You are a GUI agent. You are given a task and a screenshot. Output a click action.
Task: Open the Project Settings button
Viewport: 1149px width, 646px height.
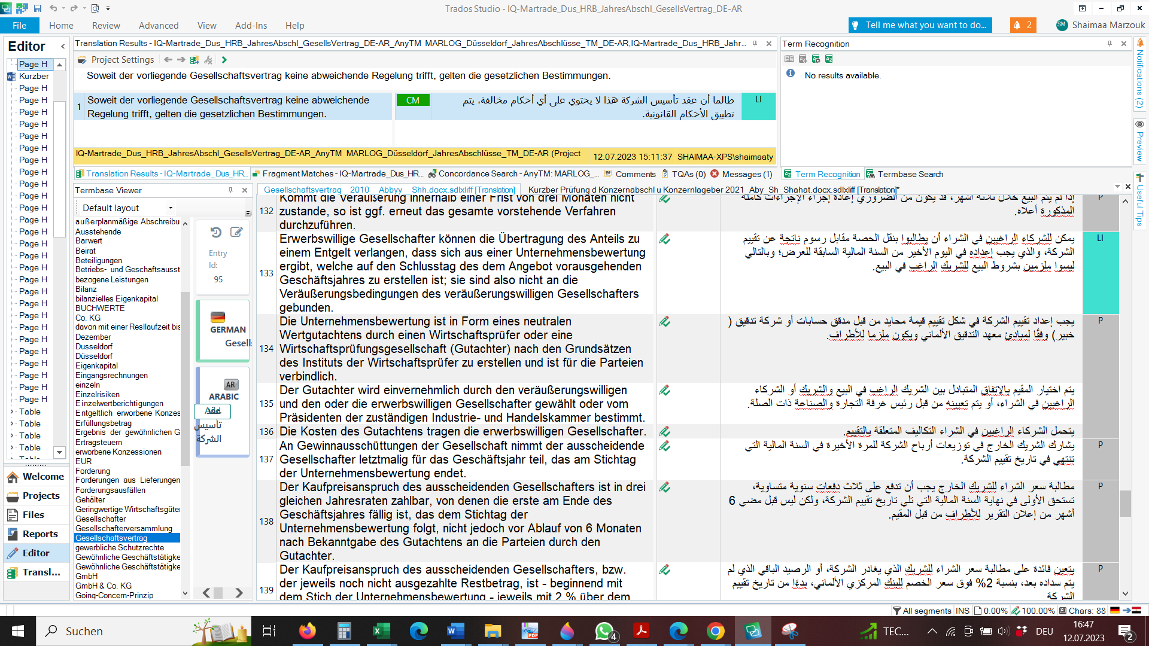(x=116, y=60)
